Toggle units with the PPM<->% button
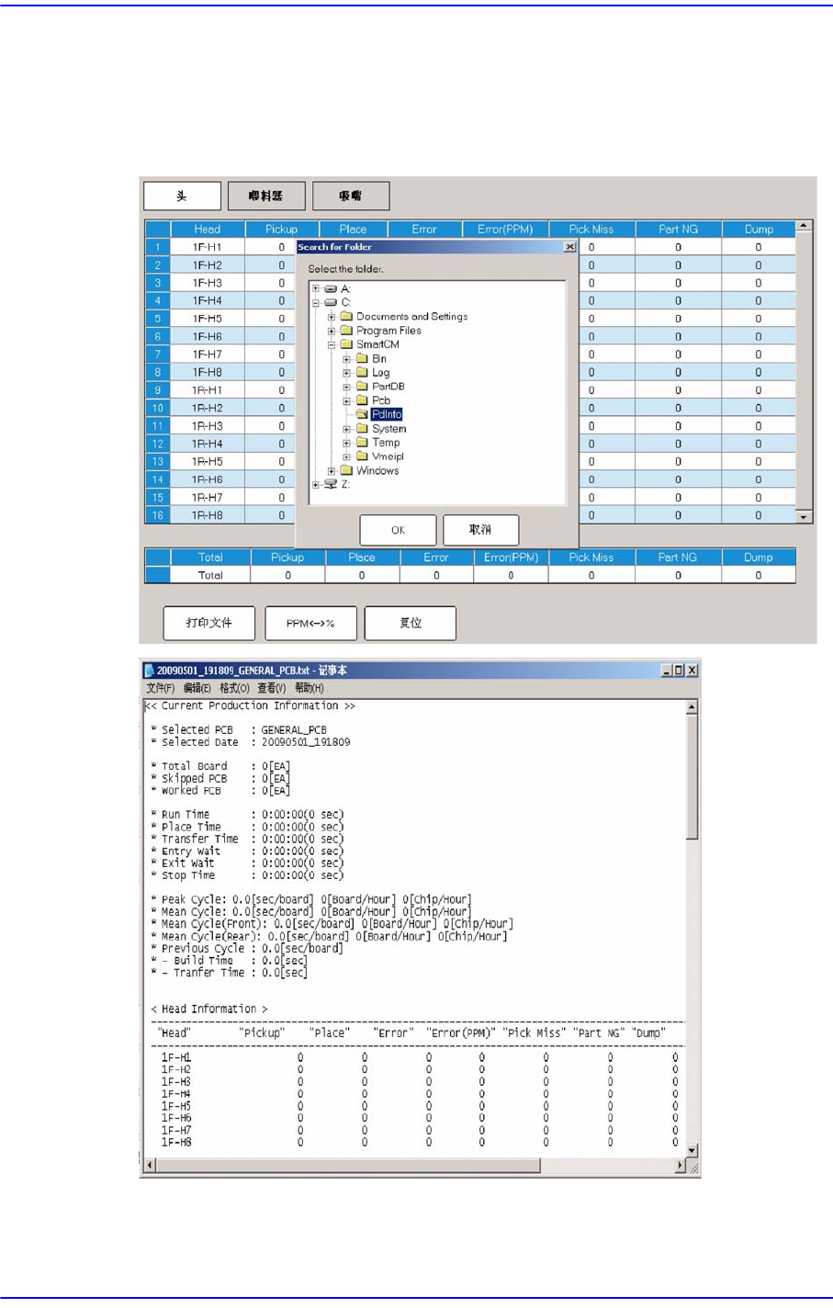The width and height of the screenshot is (833, 1308). (x=310, y=623)
